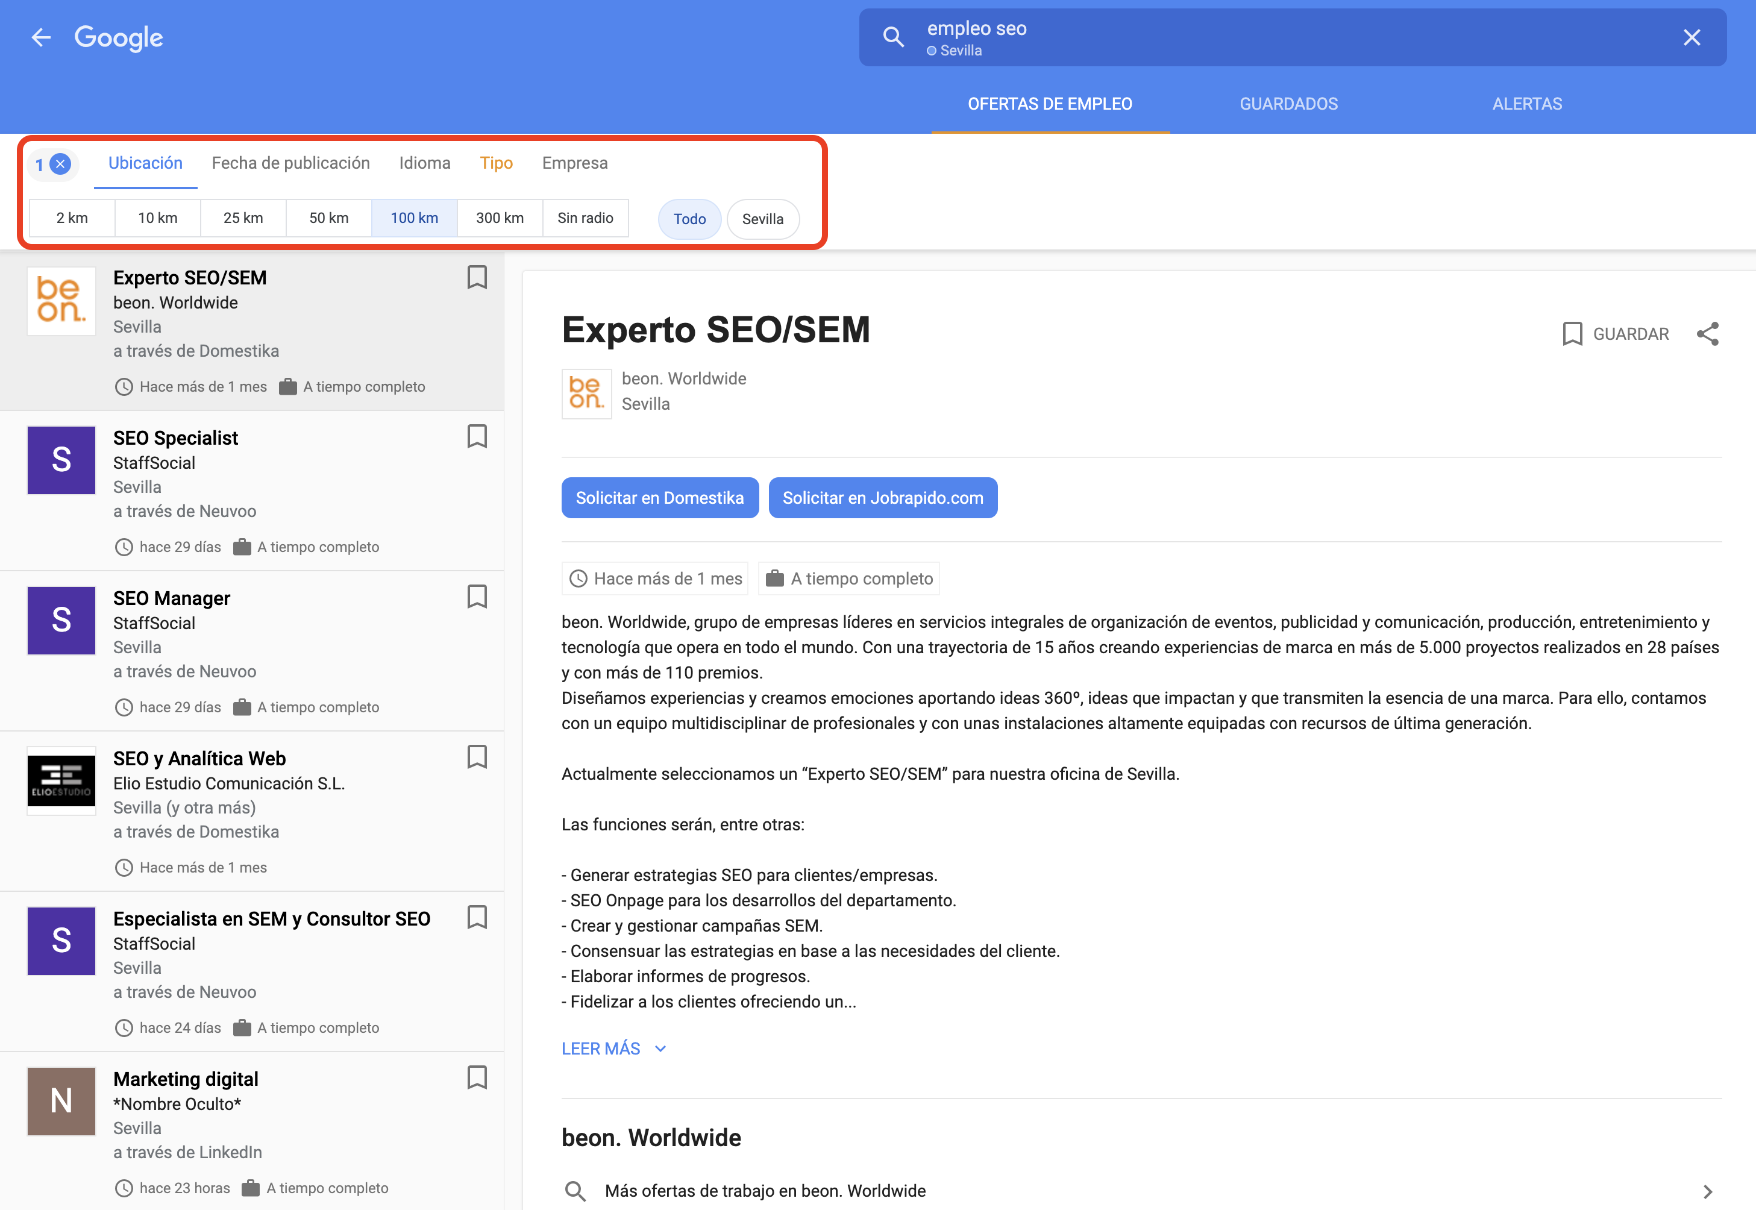
Task: Click Guardar to save this job
Action: pos(1616,334)
